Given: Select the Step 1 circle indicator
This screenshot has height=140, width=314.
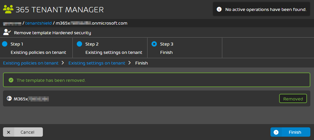Looking at the screenshot, I should (x=5, y=44).
